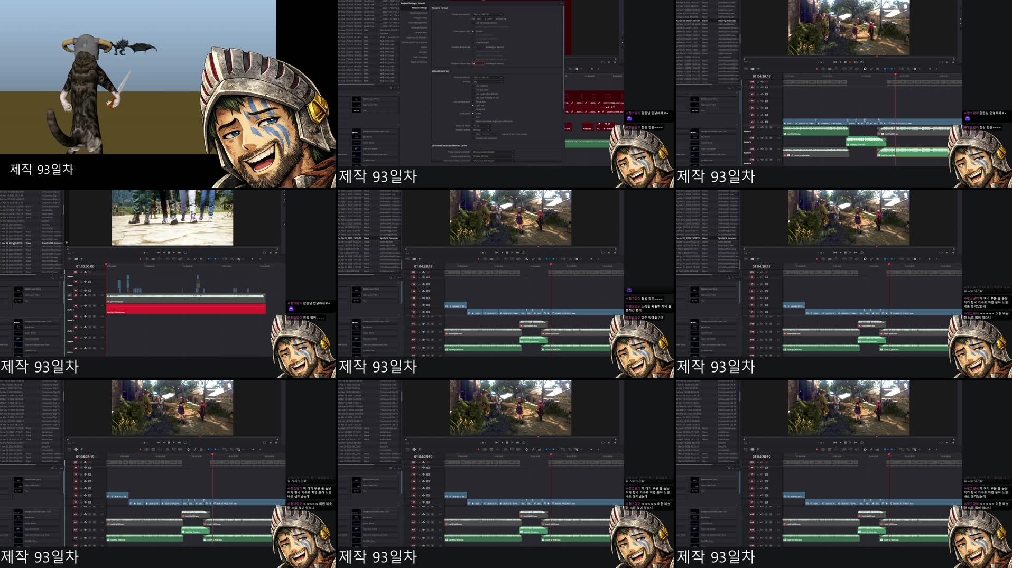Select green Audio 14 clip in 01:04:29:13 timeline

(x=866, y=141)
